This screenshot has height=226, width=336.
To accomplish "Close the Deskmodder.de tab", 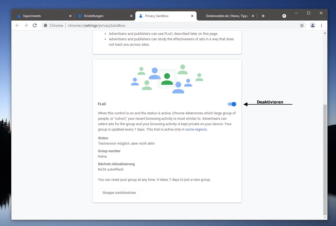I will coord(253,16).
